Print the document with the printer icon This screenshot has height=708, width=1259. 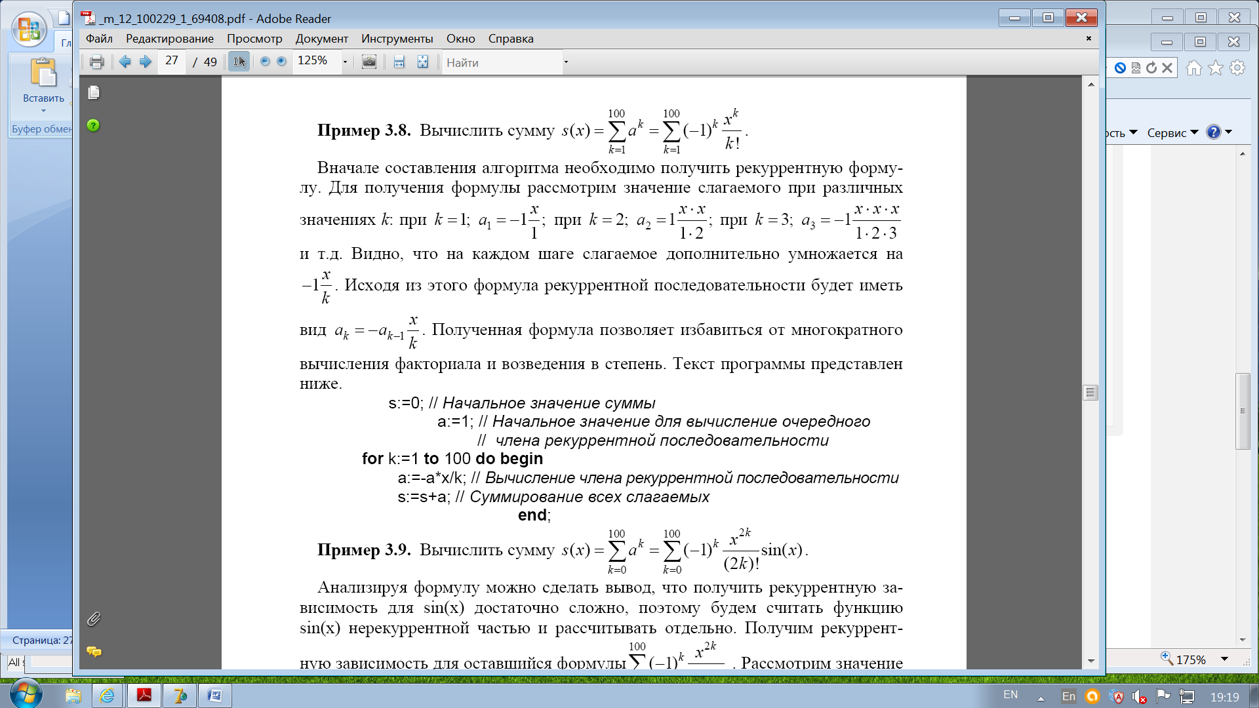[x=97, y=62]
